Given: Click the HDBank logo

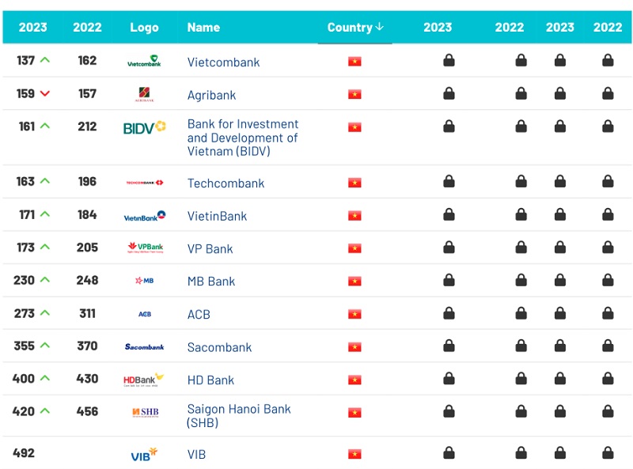Looking at the screenshot, I should coord(144,380).
